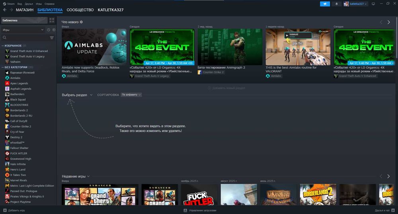Viewport: 398px width, 214px height.
Task: Click the Add a Game plus icon
Action: (x=5, y=210)
